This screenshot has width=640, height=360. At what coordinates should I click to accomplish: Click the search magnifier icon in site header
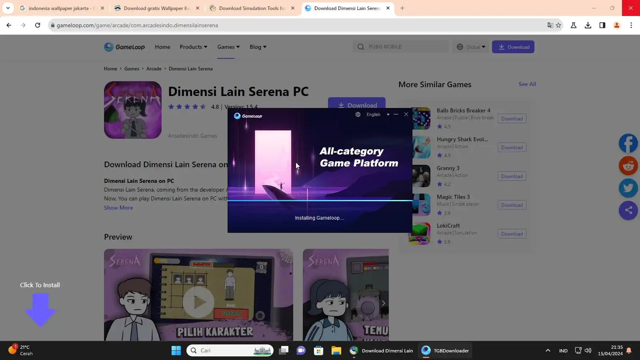coord(360,47)
